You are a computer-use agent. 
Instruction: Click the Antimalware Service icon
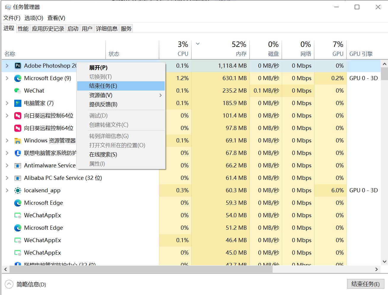pyautogui.click(x=18, y=165)
